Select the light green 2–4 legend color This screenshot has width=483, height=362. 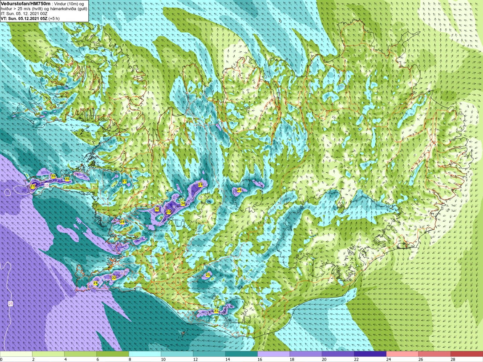pos(49,354)
